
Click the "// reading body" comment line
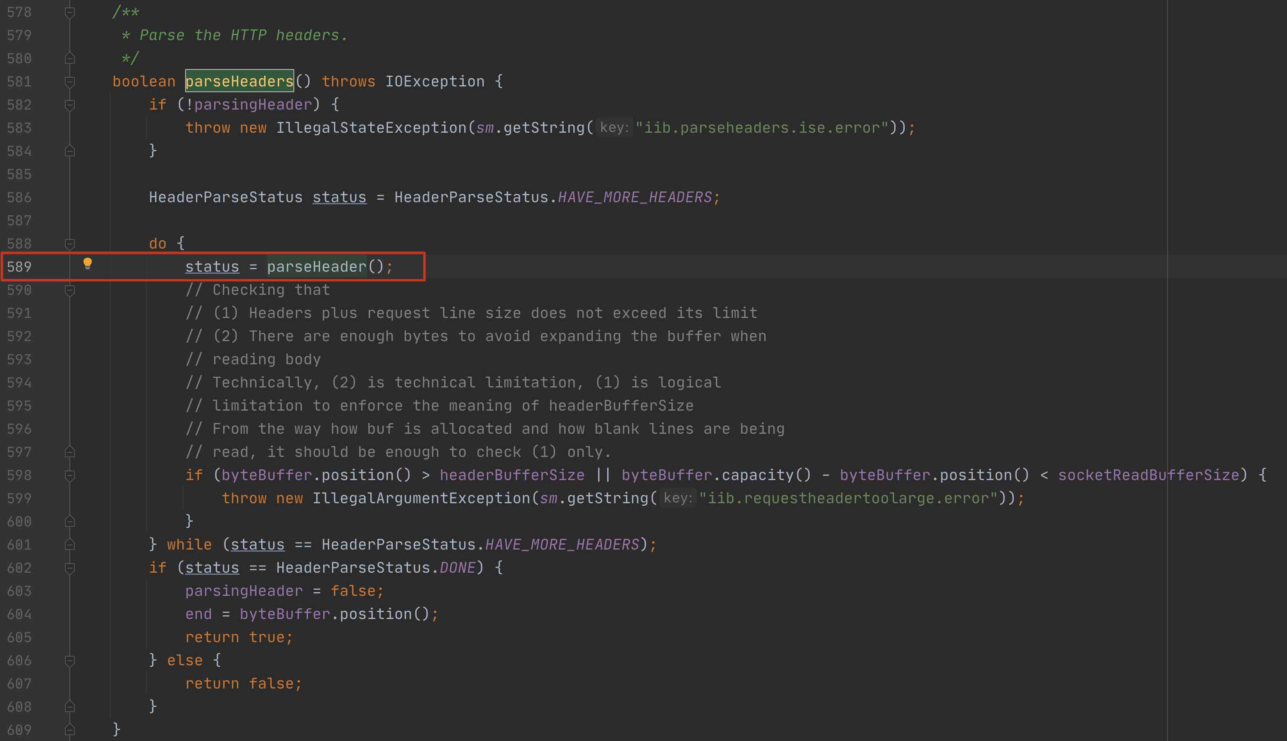pyautogui.click(x=253, y=359)
